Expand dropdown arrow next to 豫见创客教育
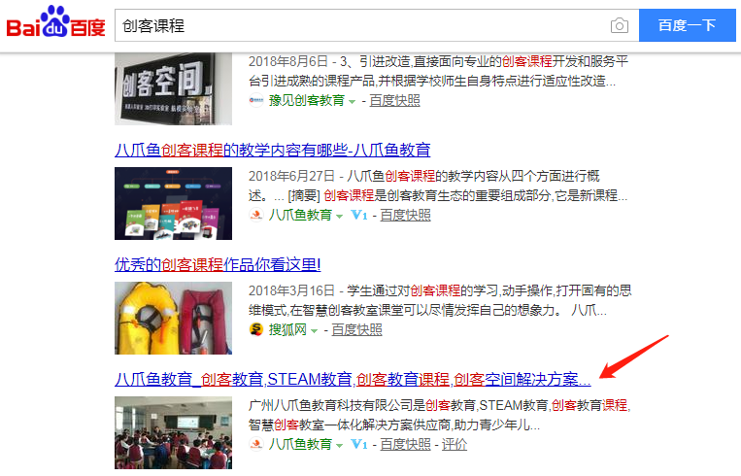 353,102
